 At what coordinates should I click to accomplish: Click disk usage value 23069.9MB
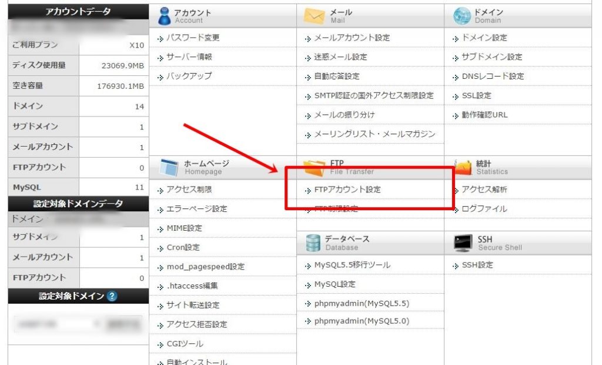(123, 66)
